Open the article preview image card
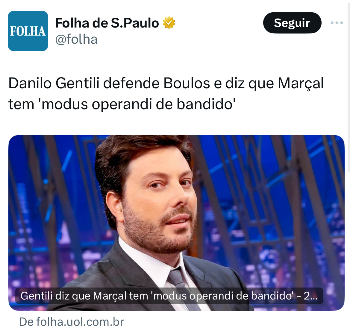The image size is (353, 333). tap(177, 223)
